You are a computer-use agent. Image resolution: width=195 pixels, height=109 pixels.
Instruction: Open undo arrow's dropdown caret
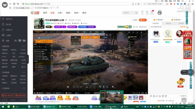pos(20,4)
